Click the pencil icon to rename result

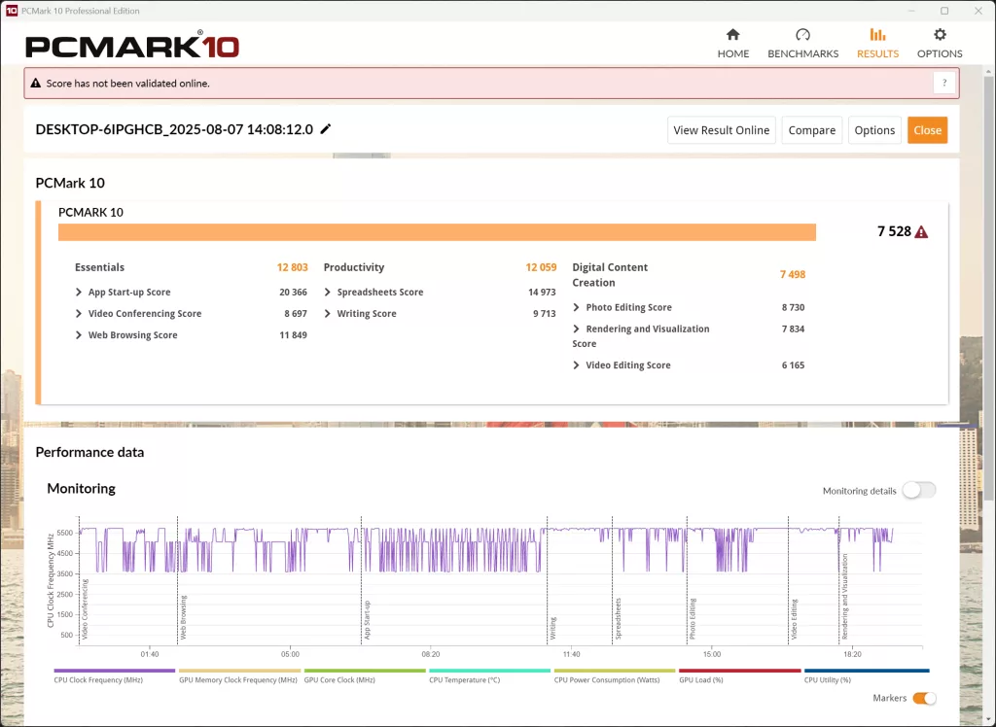326,129
